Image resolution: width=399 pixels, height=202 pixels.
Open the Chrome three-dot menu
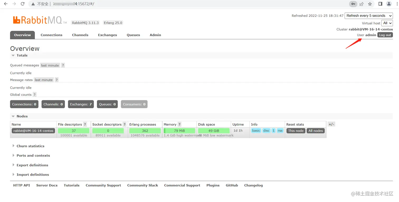point(397,4)
